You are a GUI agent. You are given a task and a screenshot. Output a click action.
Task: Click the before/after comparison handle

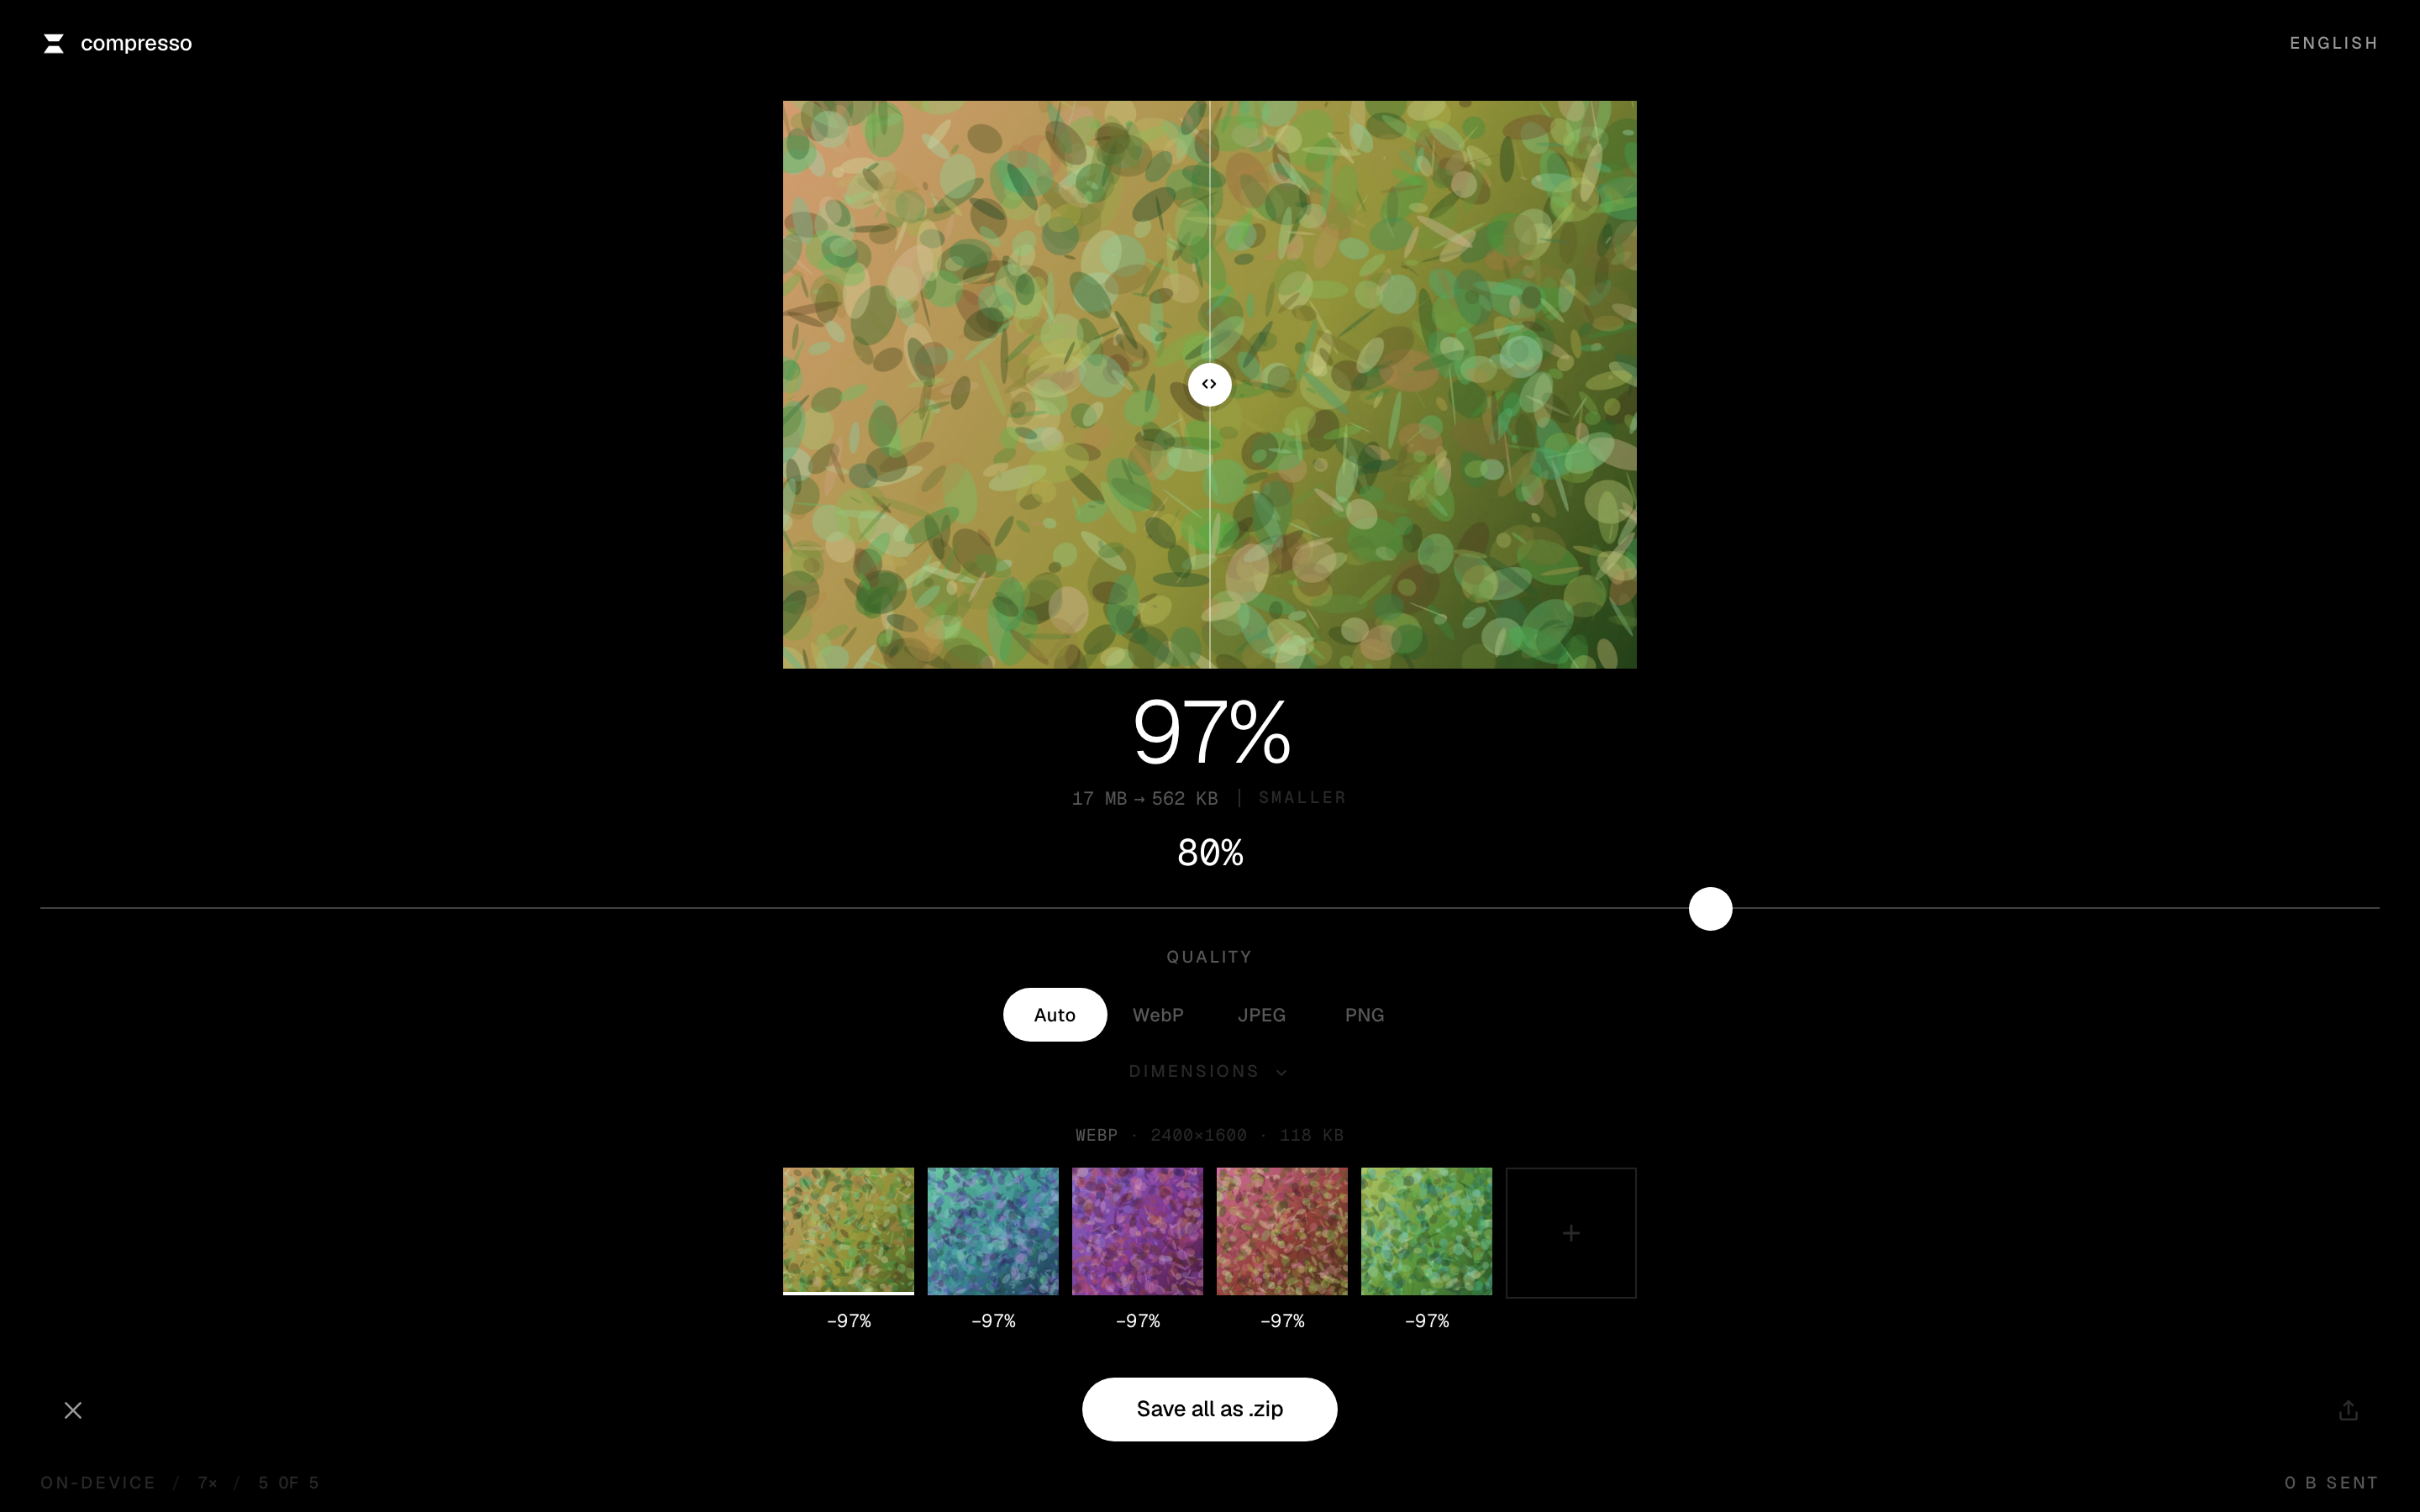1209,384
